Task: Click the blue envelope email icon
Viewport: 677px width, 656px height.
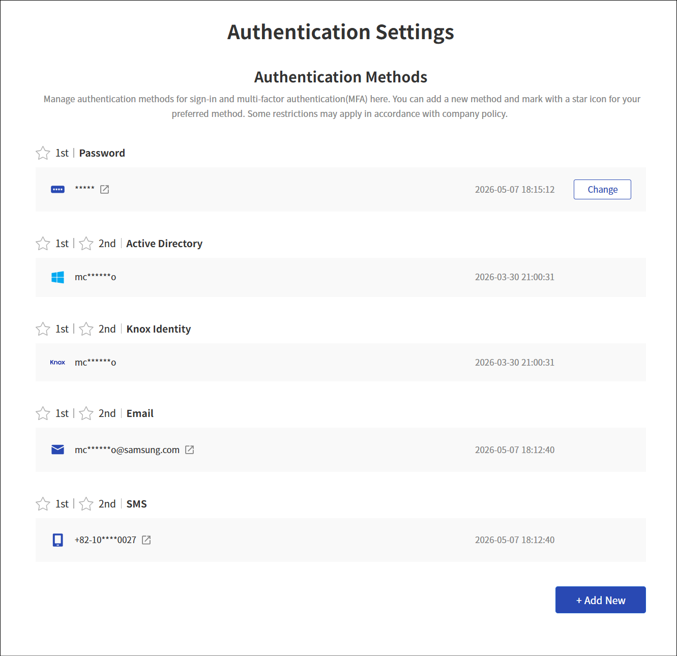Action: click(x=58, y=450)
